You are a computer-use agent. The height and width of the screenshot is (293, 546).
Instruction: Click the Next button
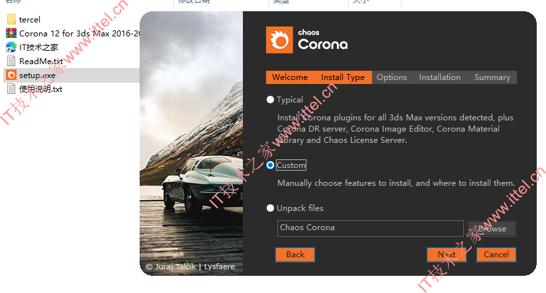pyautogui.click(x=447, y=255)
